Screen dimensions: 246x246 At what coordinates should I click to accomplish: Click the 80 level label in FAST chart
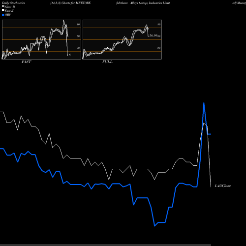[78, 24]
